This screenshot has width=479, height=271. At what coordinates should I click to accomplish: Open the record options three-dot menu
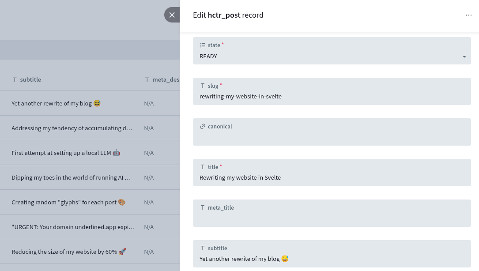pyautogui.click(x=469, y=15)
